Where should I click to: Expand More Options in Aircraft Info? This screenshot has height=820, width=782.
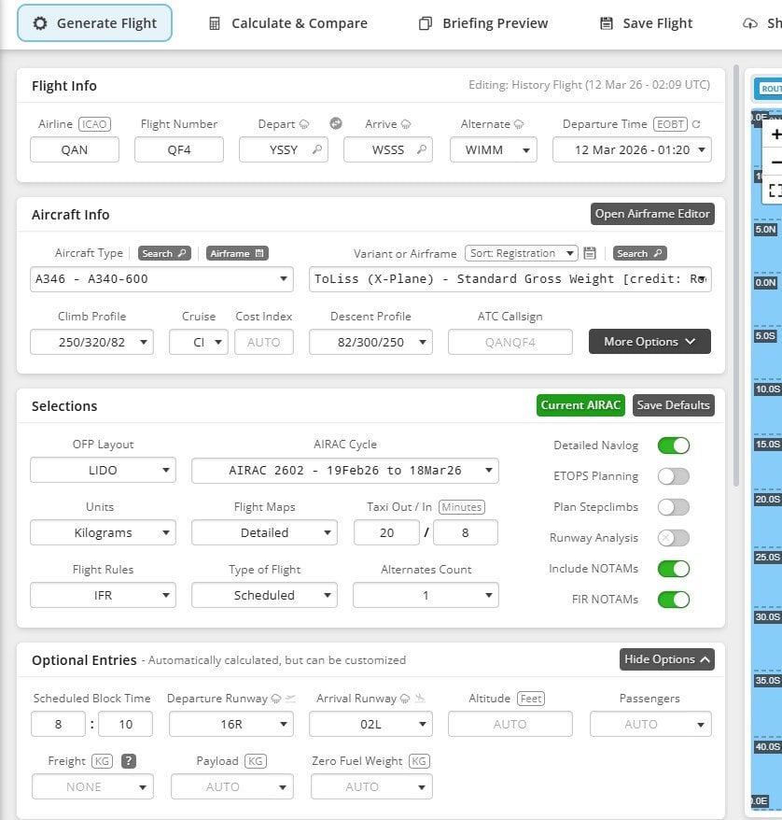click(x=649, y=342)
